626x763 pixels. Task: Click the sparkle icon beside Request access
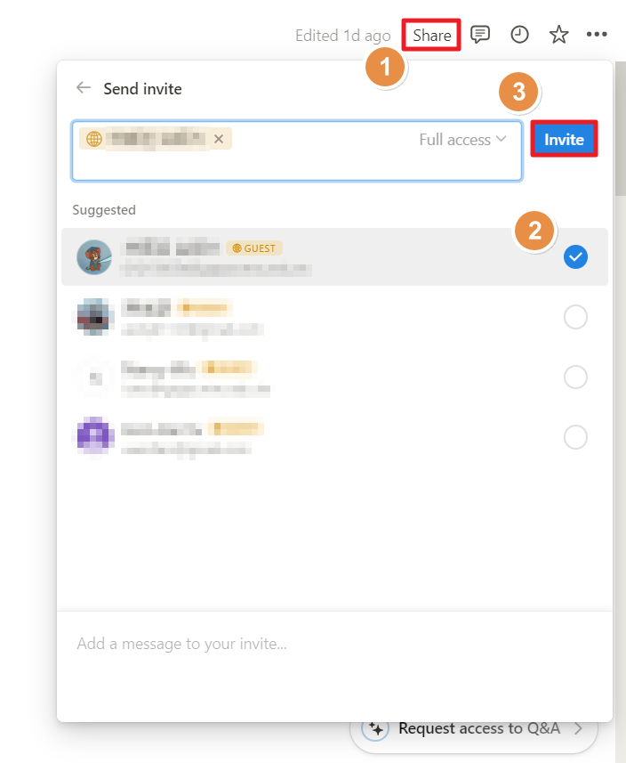coord(375,729)
